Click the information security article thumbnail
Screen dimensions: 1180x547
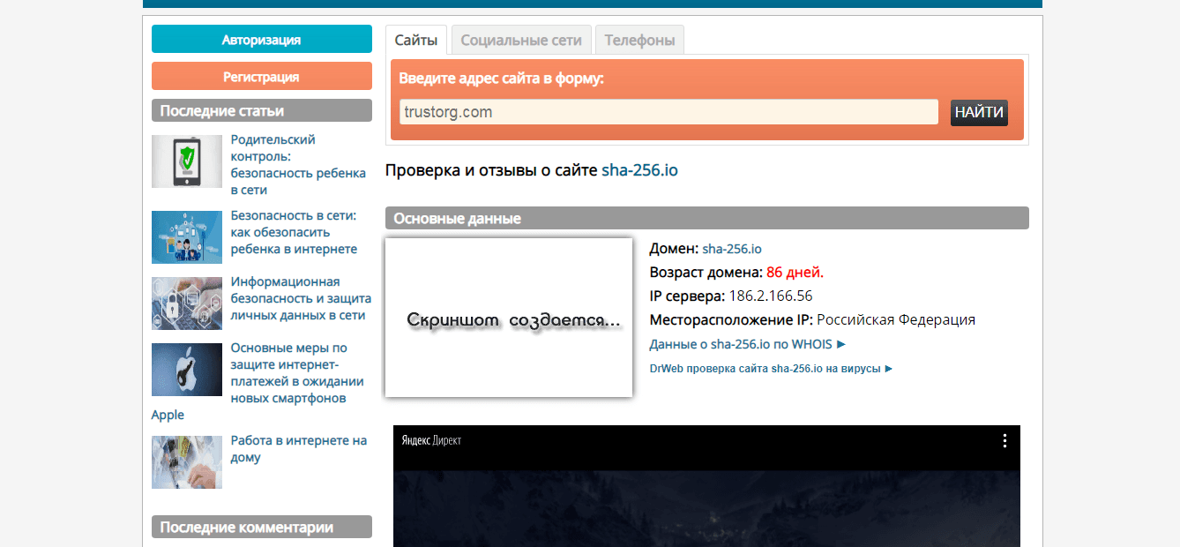186,303
